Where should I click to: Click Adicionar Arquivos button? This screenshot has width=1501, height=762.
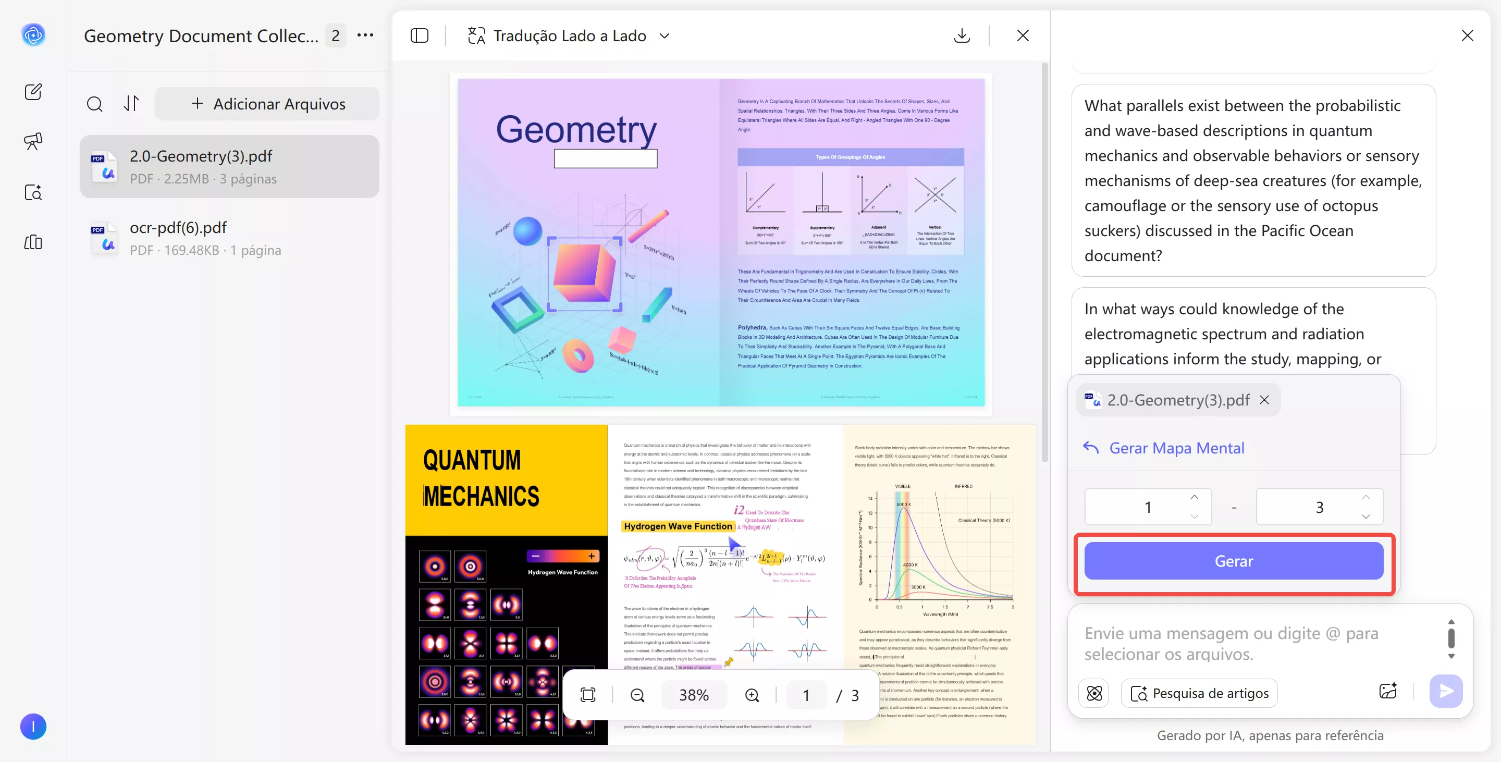point(267,104)
